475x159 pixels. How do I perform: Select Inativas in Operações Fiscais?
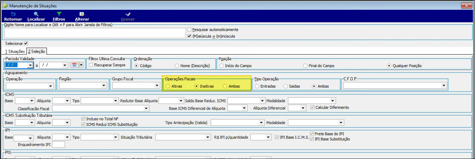[x=196, y=86]
